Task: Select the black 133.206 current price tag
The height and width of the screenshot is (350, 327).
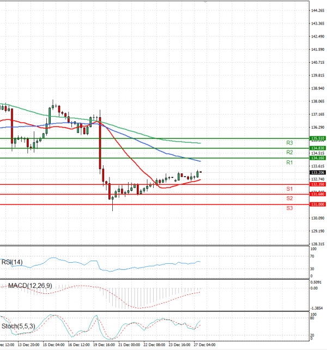Action: (x=317, y=172)
